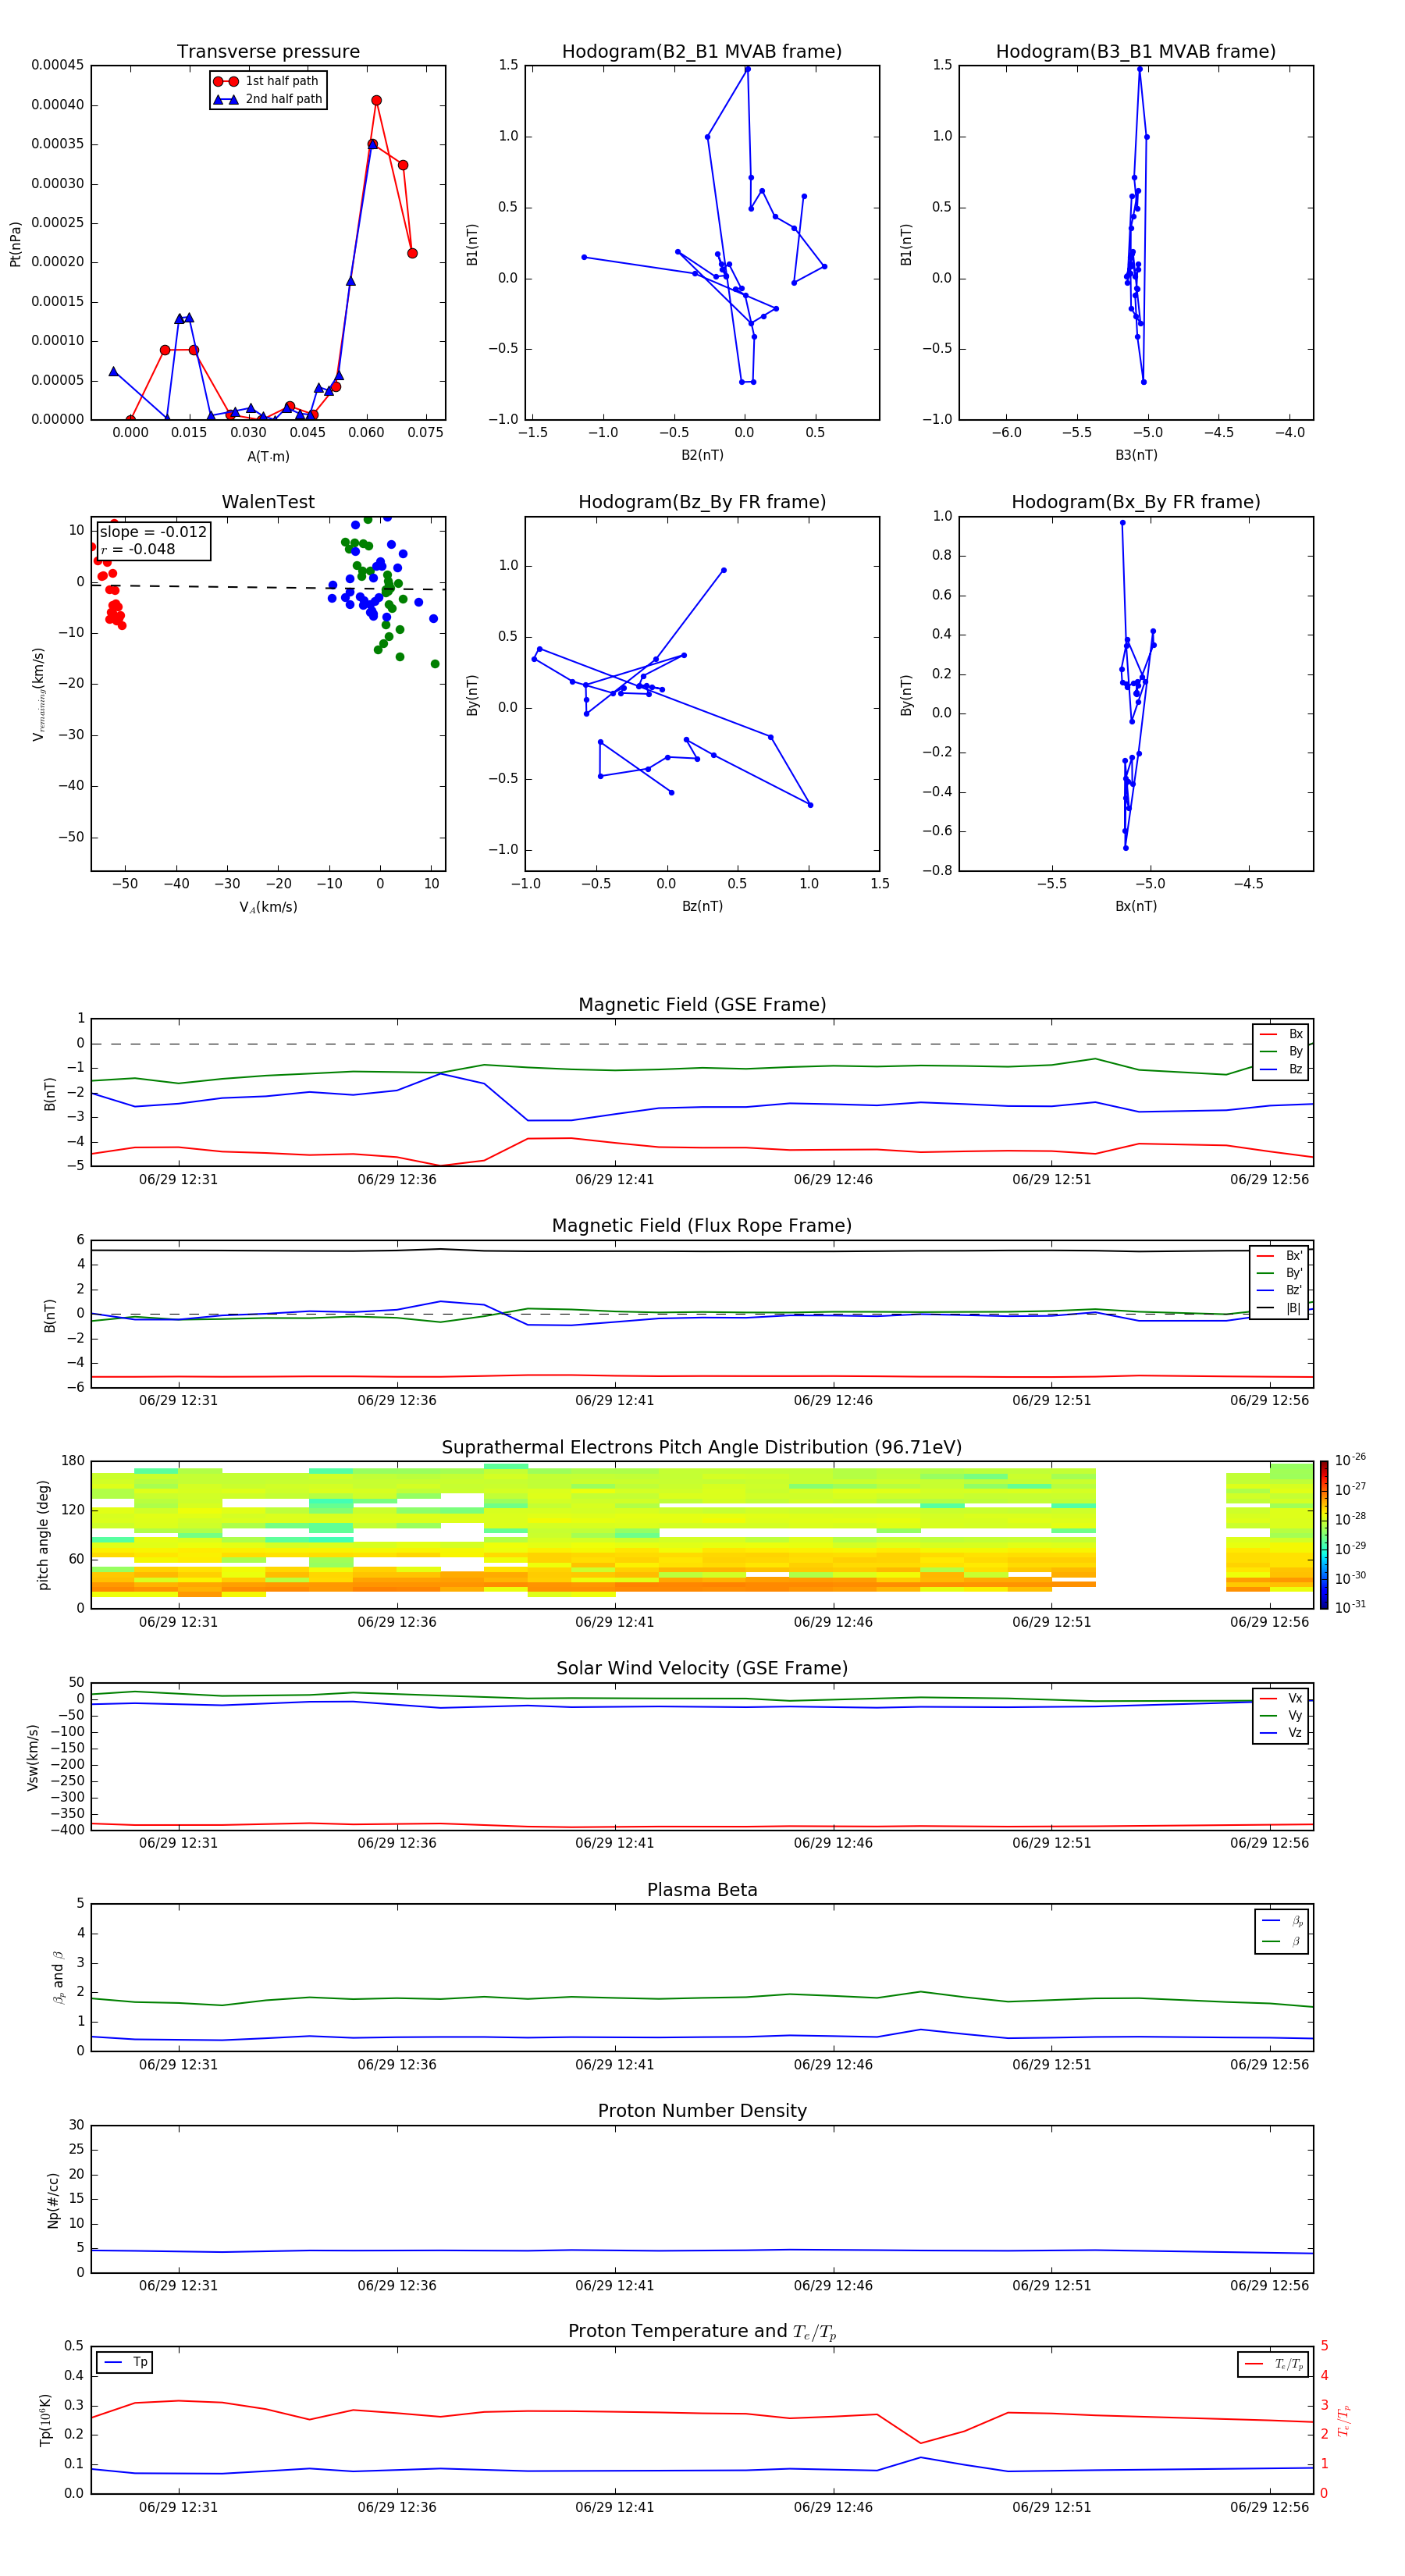The height and width of the screenshot is (2576, 1405).
Task: Click the 'Bz(nT)' x-axis label
Action: click(x=702, y=907)
